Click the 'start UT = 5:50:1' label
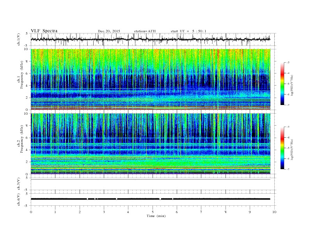Screen dimensions: 309x238 click(188, 31)
